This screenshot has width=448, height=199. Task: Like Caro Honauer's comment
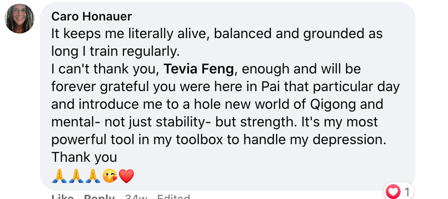coord(63,197)
